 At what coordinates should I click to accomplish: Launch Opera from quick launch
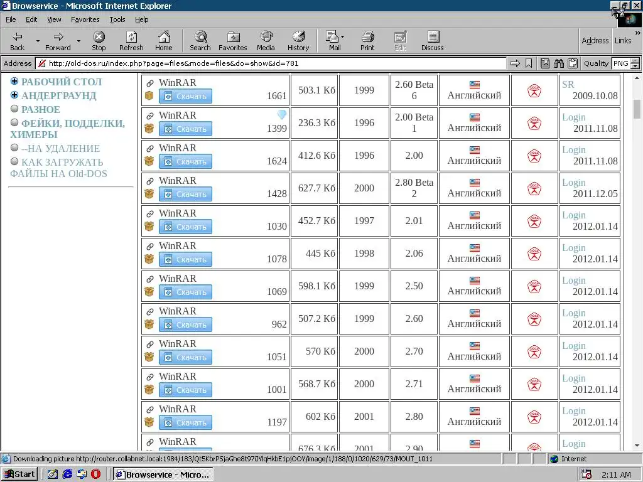95,474
